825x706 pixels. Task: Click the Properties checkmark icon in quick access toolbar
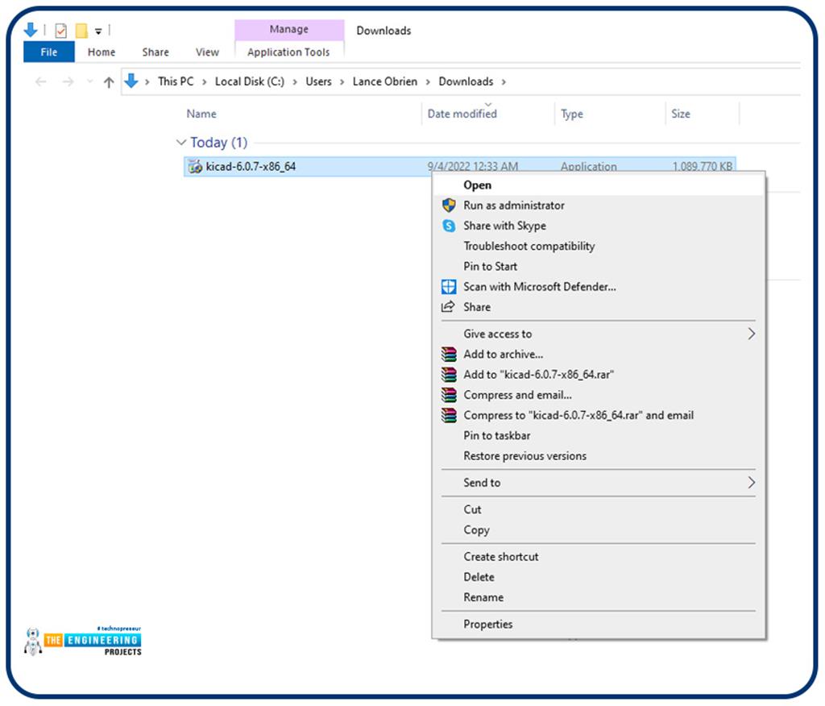click(x=61, y=31)
